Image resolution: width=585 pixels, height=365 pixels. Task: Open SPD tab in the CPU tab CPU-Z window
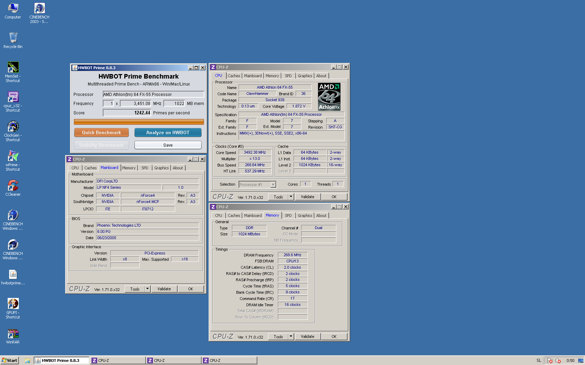click(288, 76)
